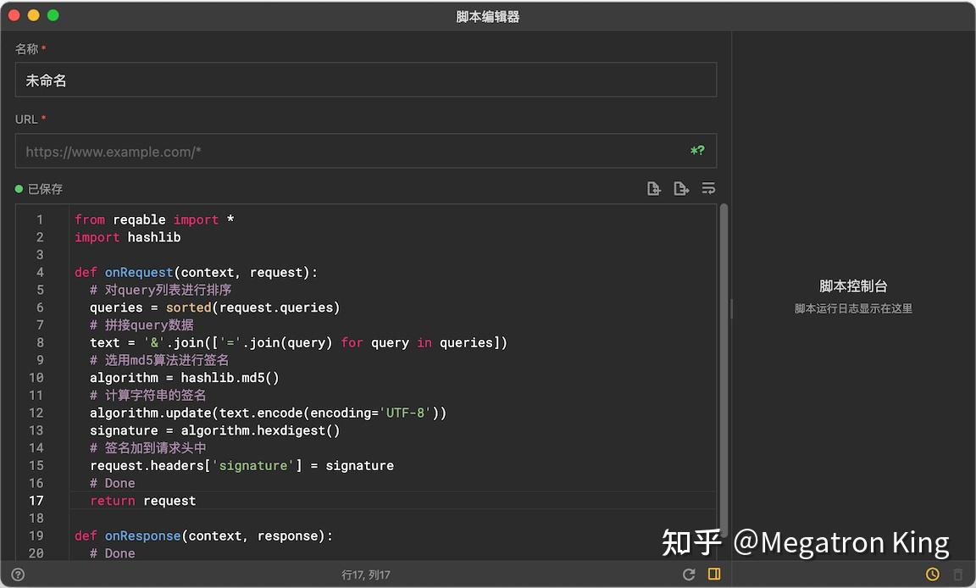Select line number 17 in the gutter
This screenshot has height=588, width=976.
36,500
